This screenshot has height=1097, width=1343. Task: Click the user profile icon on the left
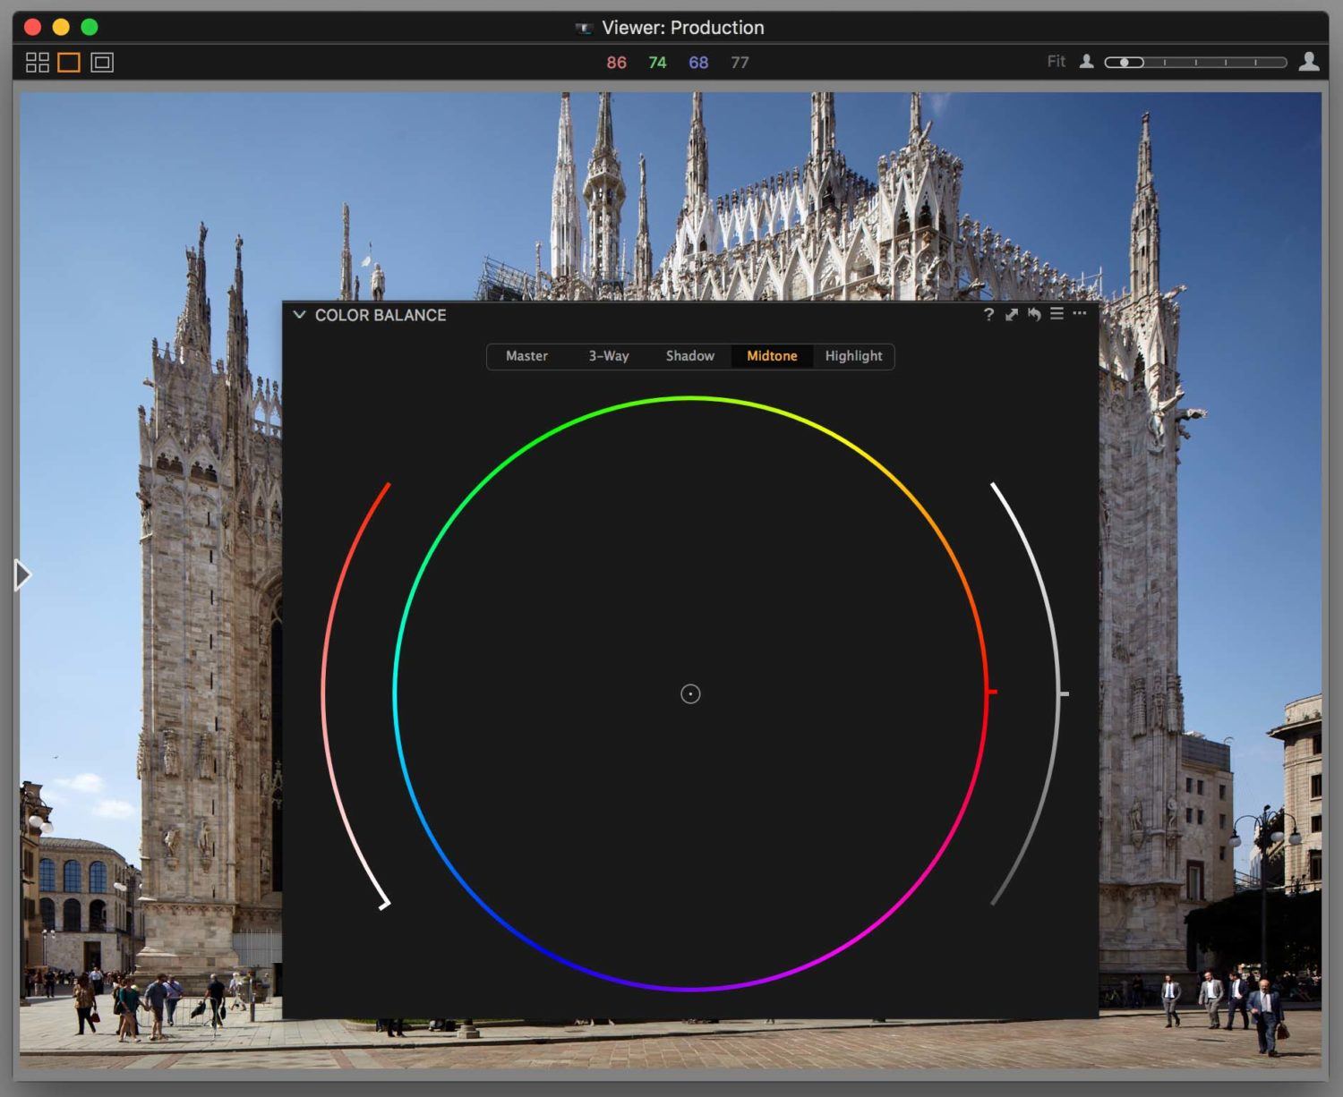pos(1085,62)
